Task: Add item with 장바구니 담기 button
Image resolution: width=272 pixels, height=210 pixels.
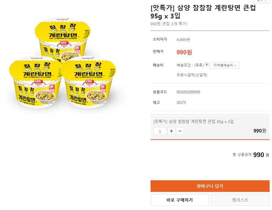Action: click(210, 186)
